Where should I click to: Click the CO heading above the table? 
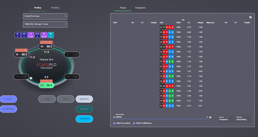click(183, 20)
